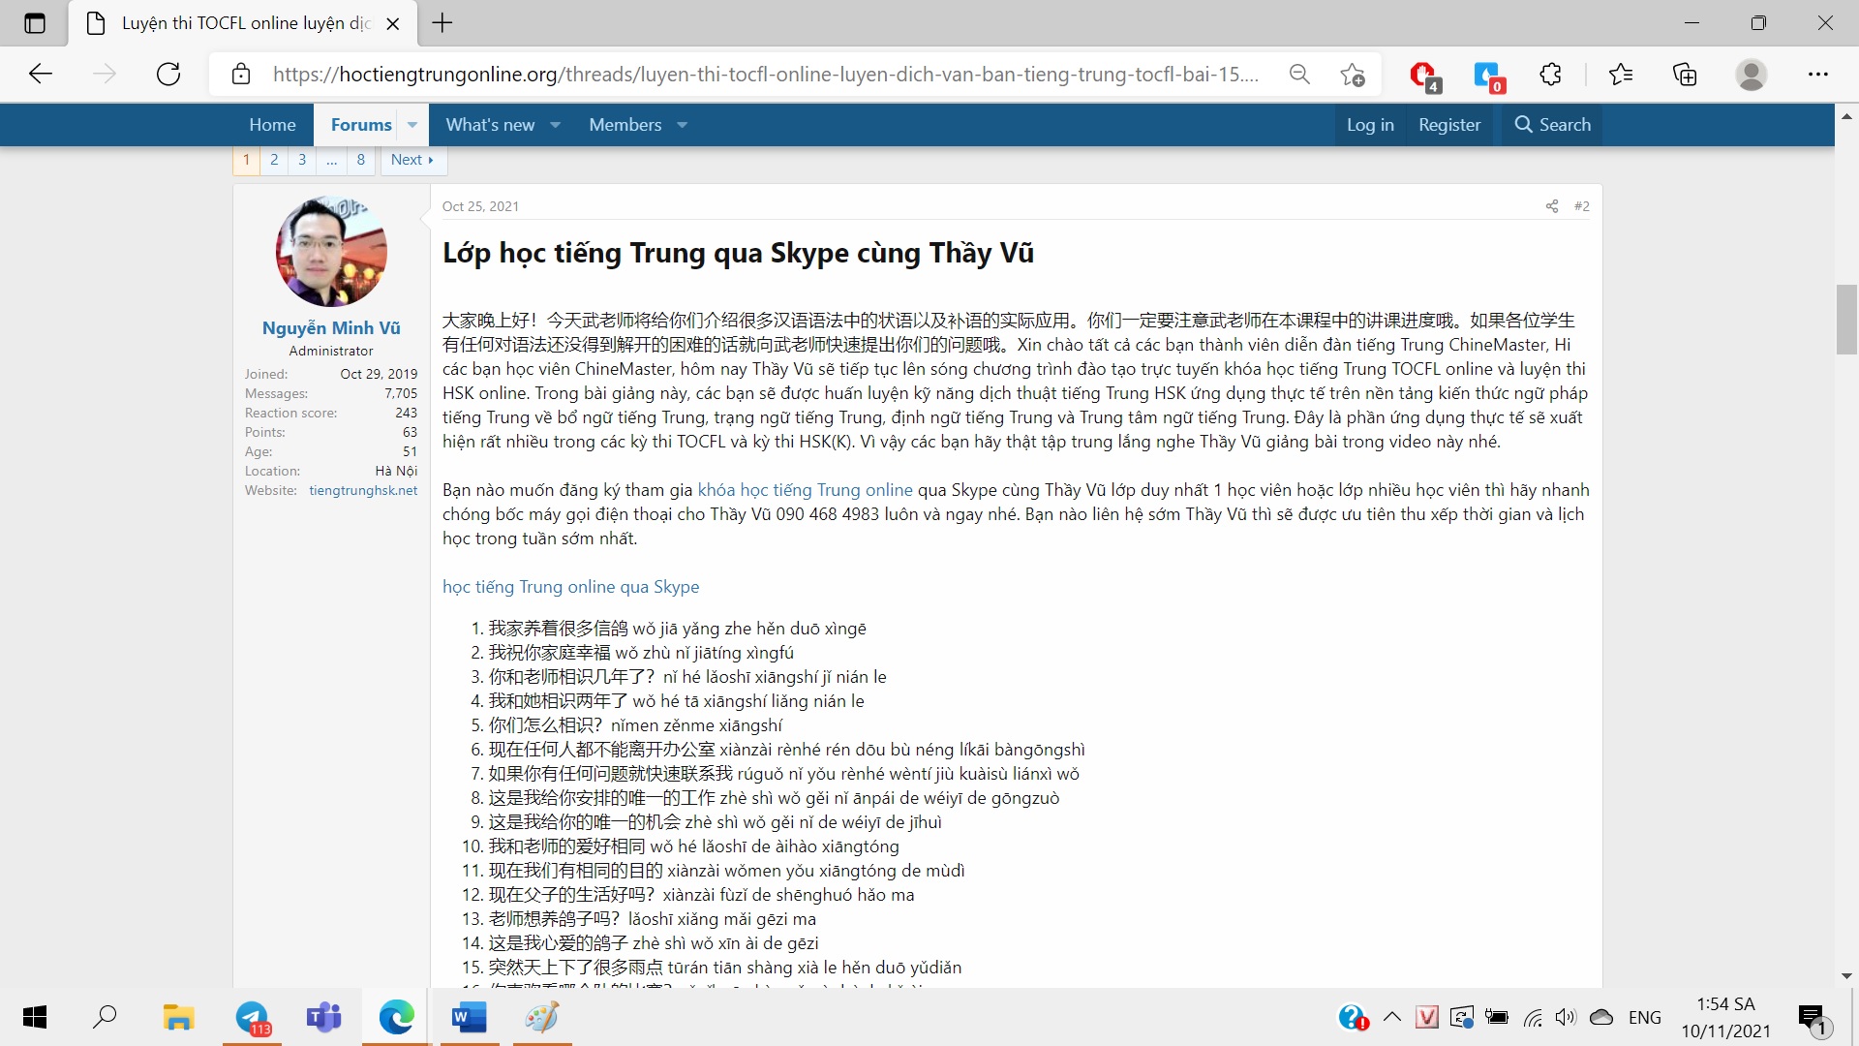1859x1046 pixels.
Task: Open the Collections icon in the toolbar
Action: [1686, 75]
